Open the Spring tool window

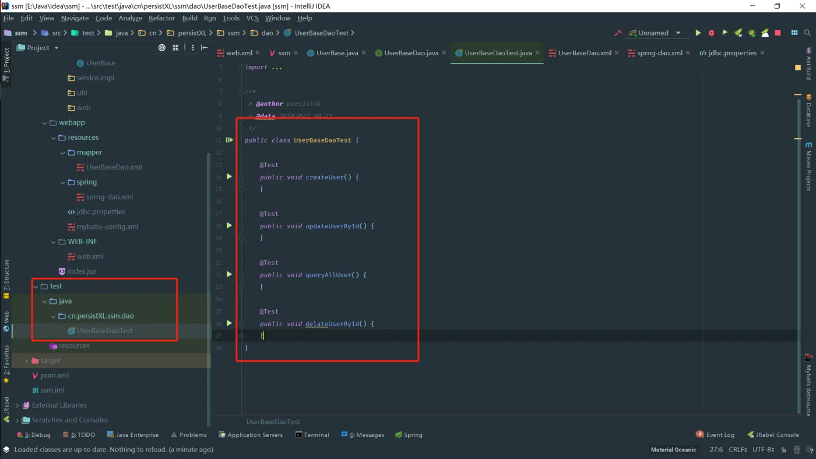tap(409, 435)
